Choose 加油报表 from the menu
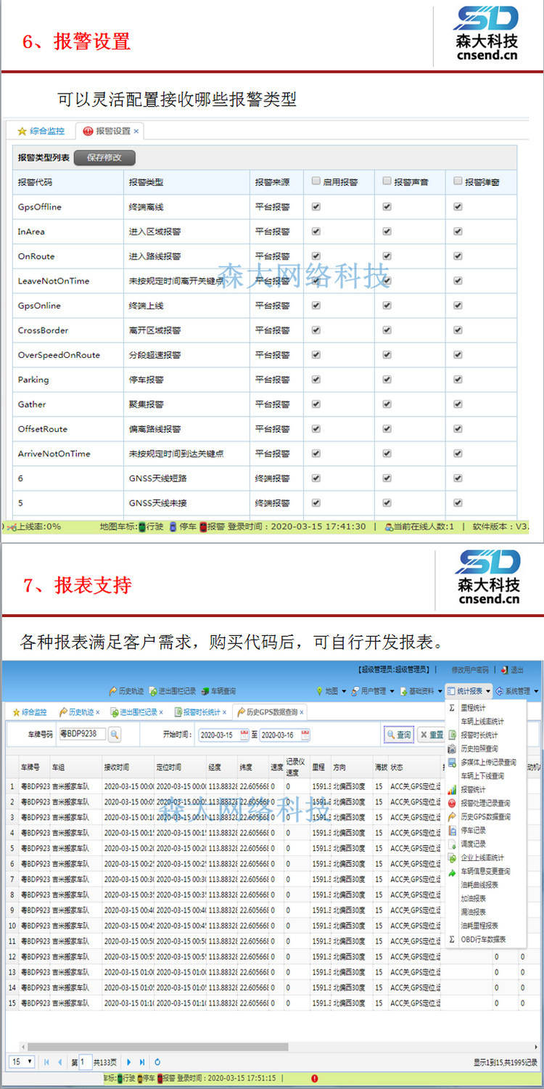This screenshot has width=544, height=1089. click(x=473, y=898)
